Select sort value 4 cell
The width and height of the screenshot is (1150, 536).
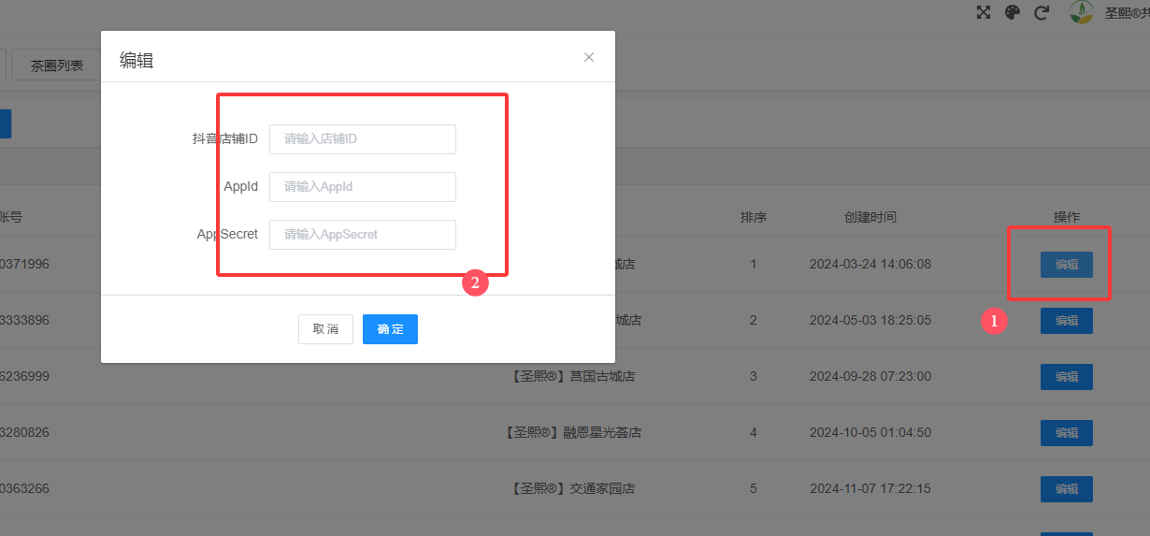coord(754,433)
